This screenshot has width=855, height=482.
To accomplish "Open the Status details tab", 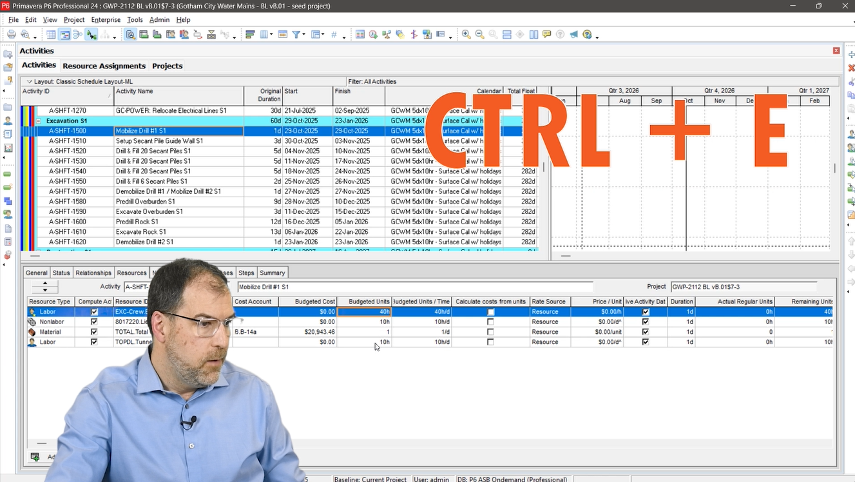I will click(61, 273).
